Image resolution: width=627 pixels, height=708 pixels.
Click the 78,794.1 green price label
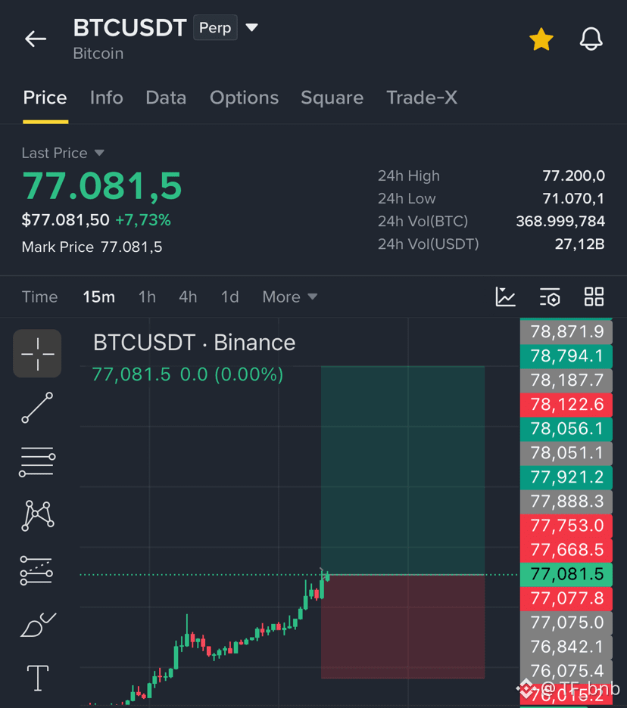(566, 356)
